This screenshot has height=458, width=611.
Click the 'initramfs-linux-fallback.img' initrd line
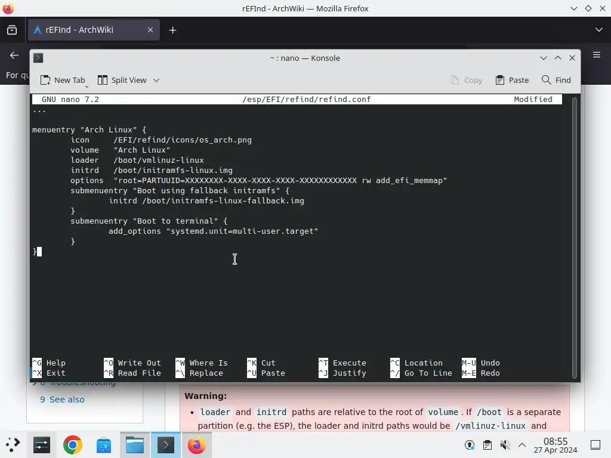click(206, 200)
